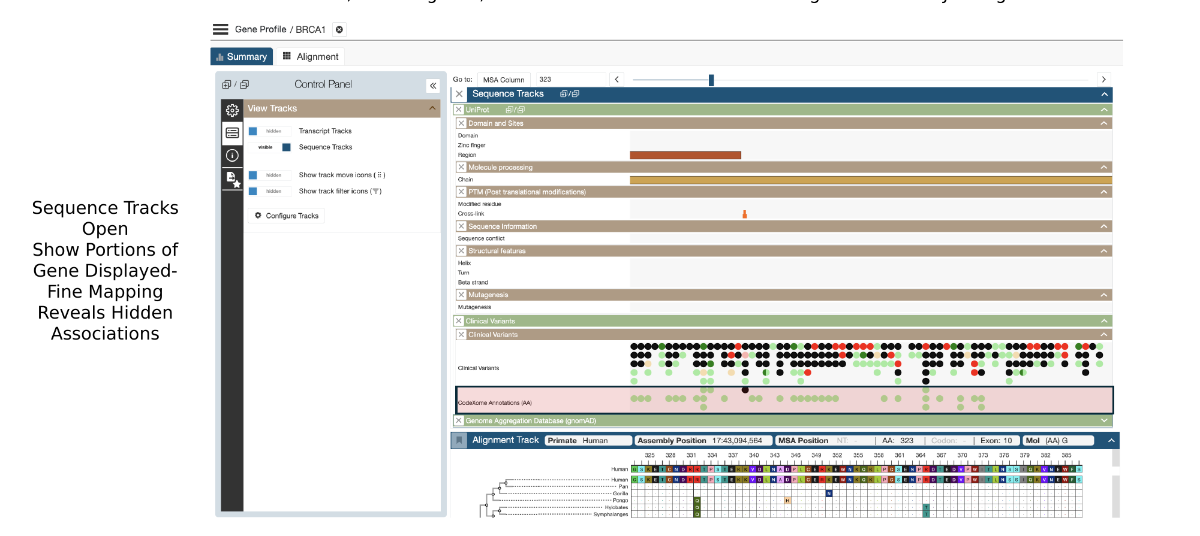This screenshot has height=536, width=1200.
Task: Open the info sidebar icon
Action: point(232,156)
